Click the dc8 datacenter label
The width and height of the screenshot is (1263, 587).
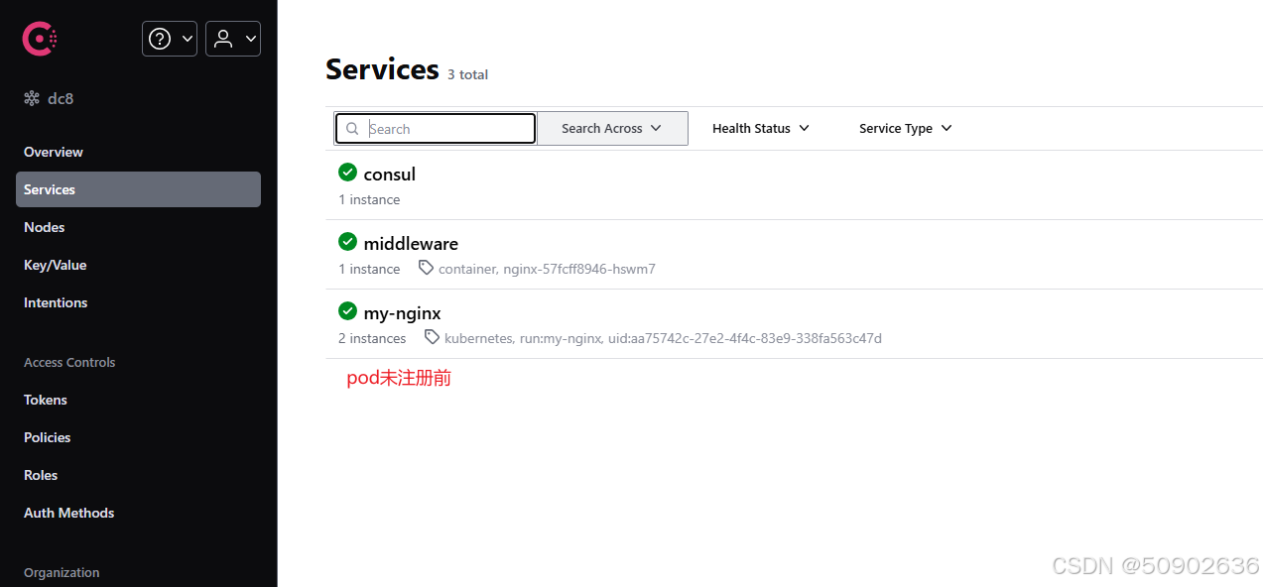pos(61,99)
